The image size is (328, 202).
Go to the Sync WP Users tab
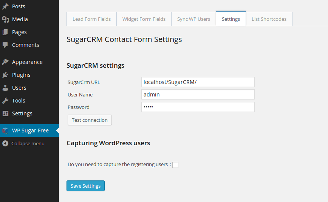tap(193, 19)
